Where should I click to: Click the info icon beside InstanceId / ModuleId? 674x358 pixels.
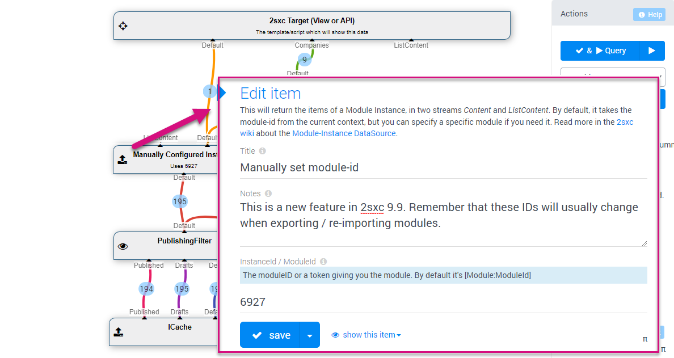tap(323, 262)
